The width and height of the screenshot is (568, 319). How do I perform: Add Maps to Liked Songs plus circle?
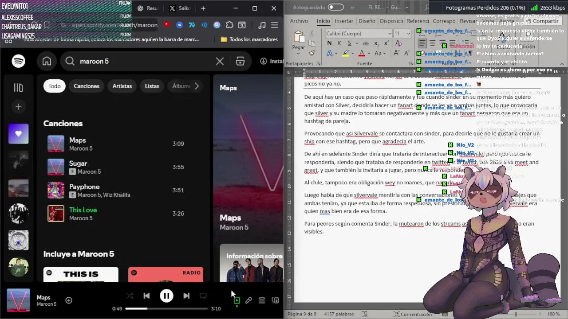coord(69,300)
